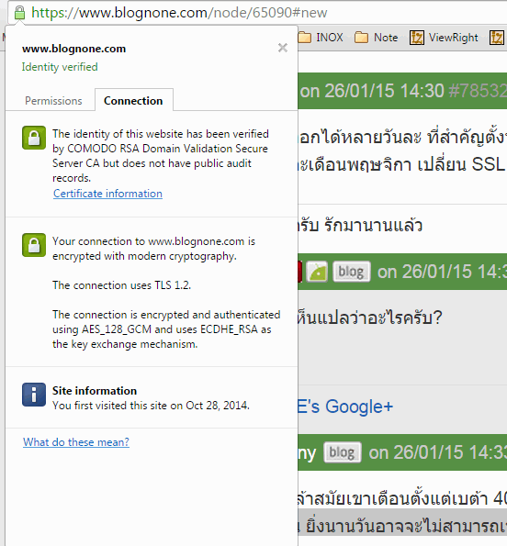Click comment permalink number #78532

(478, 91)
